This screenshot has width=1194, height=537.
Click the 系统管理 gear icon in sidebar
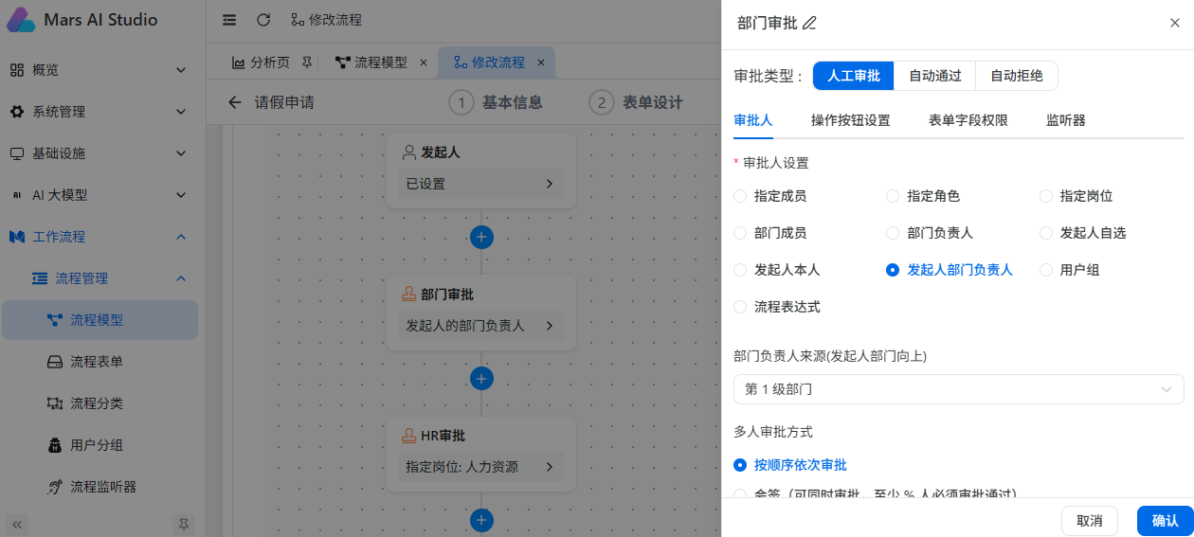click(17, 112)
